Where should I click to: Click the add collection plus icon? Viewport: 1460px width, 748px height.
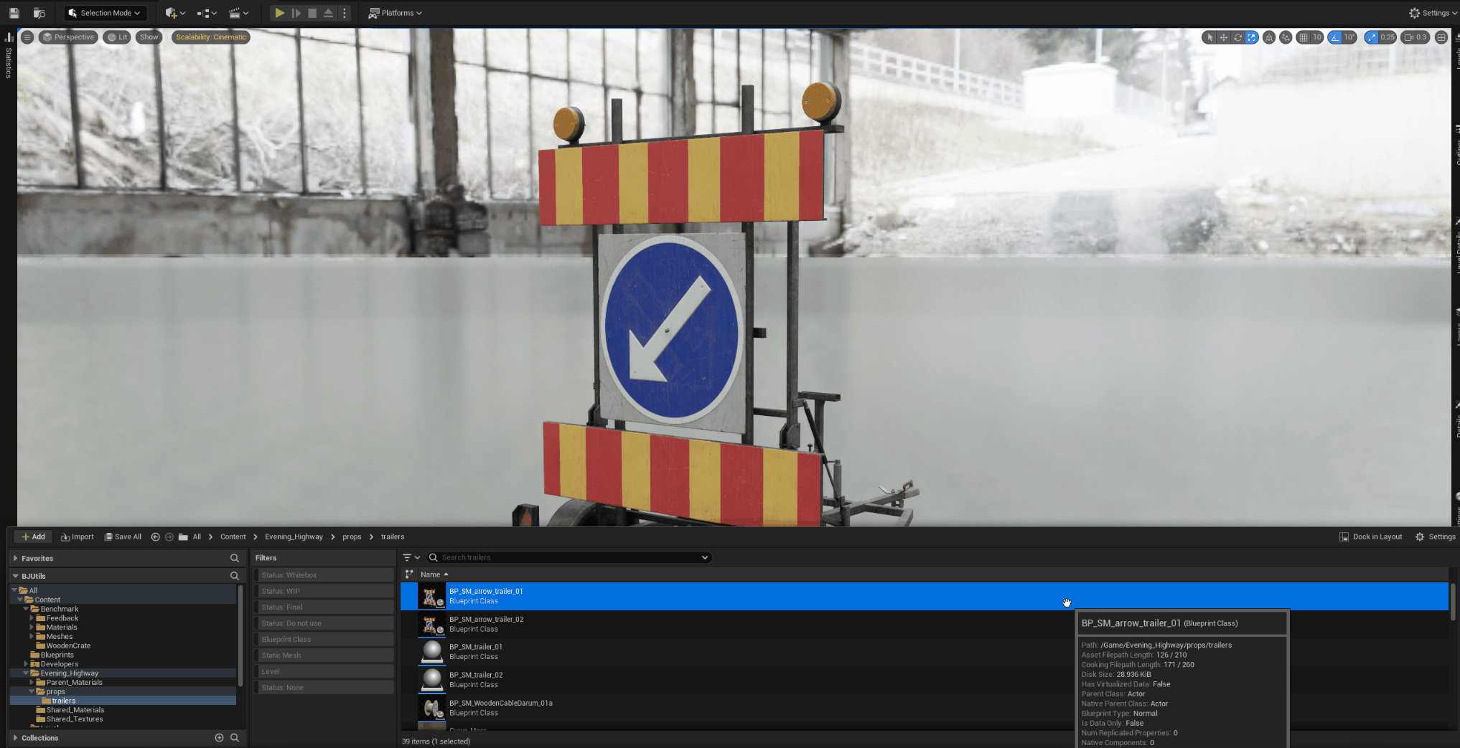point(219,737)
